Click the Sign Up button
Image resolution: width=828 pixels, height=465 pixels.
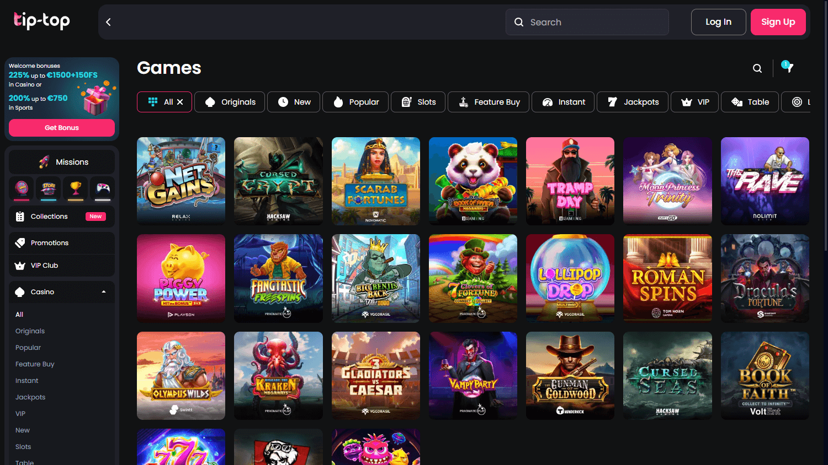point(778,22)
